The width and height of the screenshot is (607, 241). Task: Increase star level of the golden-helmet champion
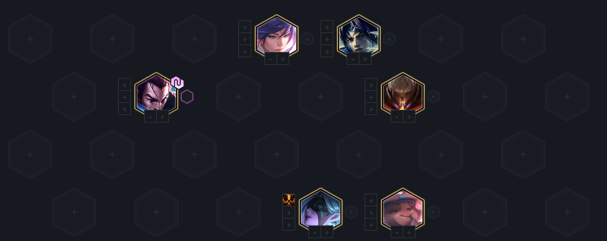coord(409,116)
